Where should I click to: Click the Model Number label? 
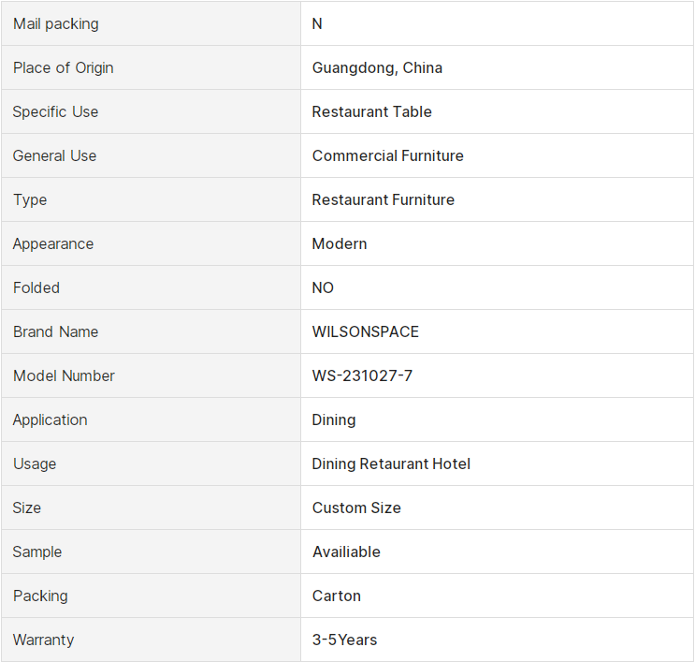pos(64,375)
